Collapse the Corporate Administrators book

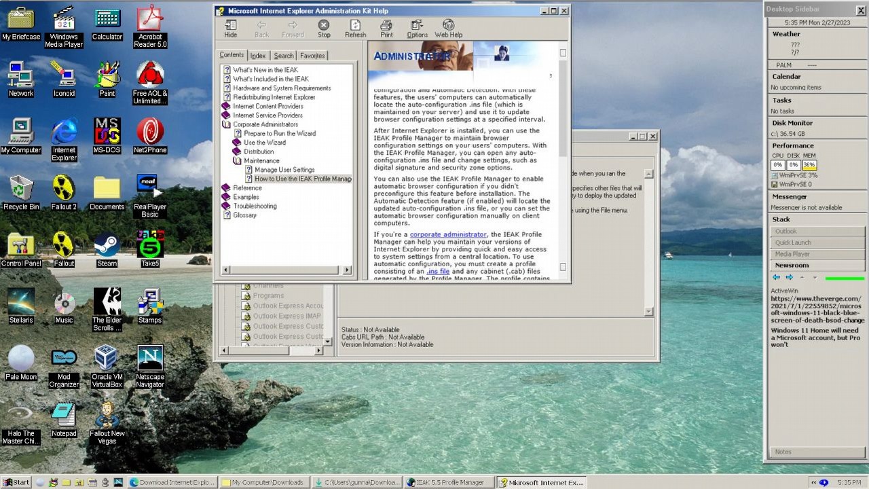point(227,124)
